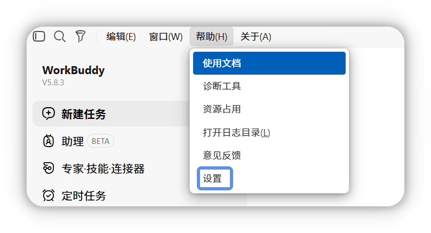Go to 专家·技能·连接器 section

[103, 168]
